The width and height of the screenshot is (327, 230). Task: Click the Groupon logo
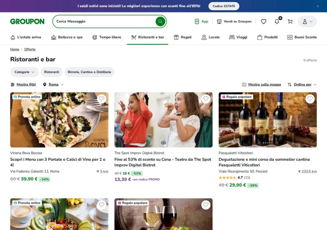tap(28, 22)
